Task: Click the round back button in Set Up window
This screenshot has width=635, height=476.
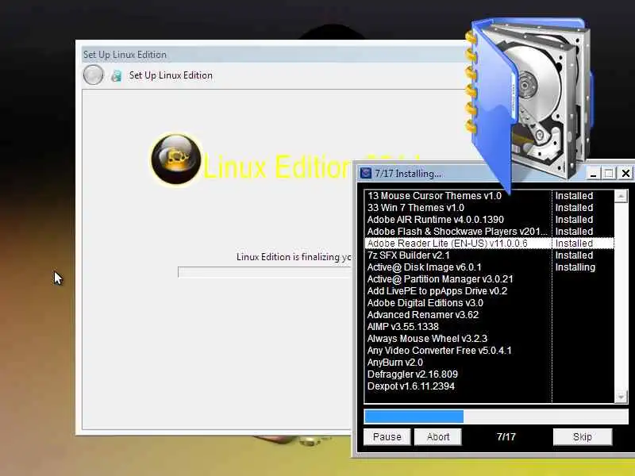Action: pyautogui.click(x=93, y=75)
